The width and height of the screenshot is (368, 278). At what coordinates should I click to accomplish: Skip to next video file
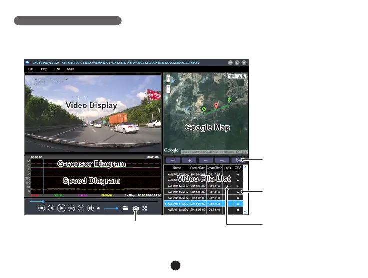tap(90, 209)
